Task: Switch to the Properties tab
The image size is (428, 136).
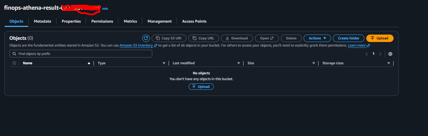Action: 71,21
